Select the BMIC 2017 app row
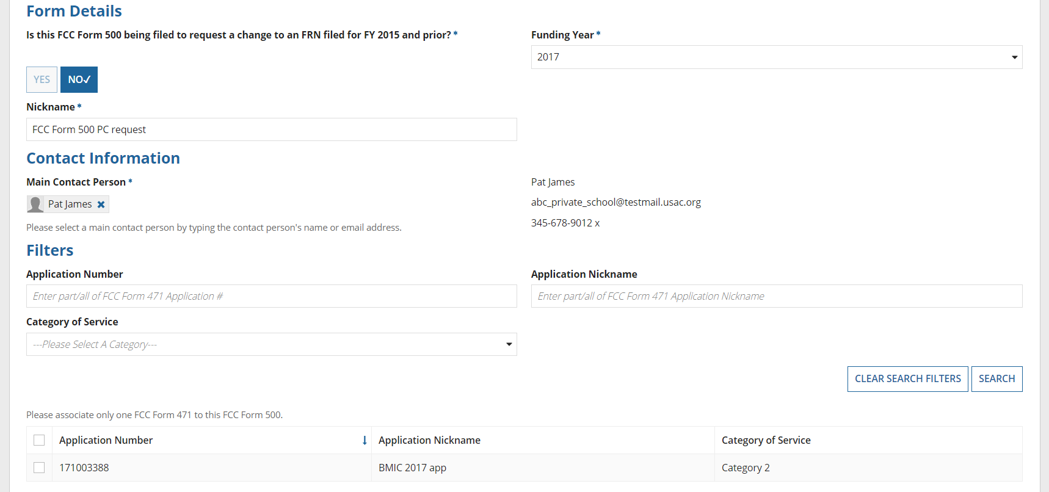This screenshot has width=1049, height=492. coord(412,468)
